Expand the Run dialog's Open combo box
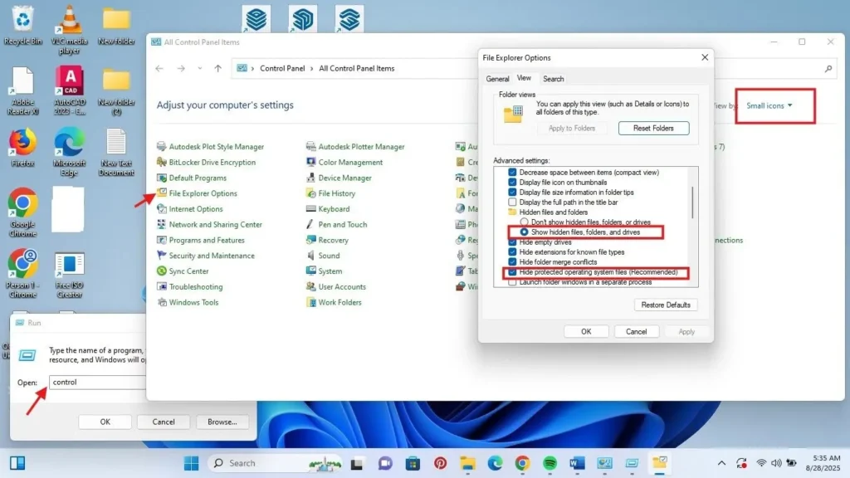 141,383
